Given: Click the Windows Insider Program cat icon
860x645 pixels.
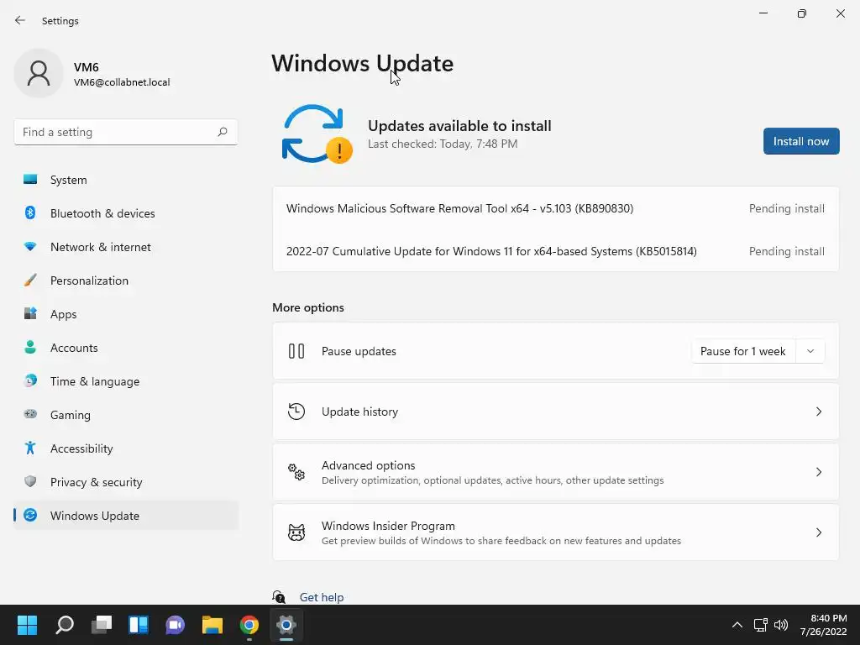Looking at the screenshot, I should coord(296,532).
